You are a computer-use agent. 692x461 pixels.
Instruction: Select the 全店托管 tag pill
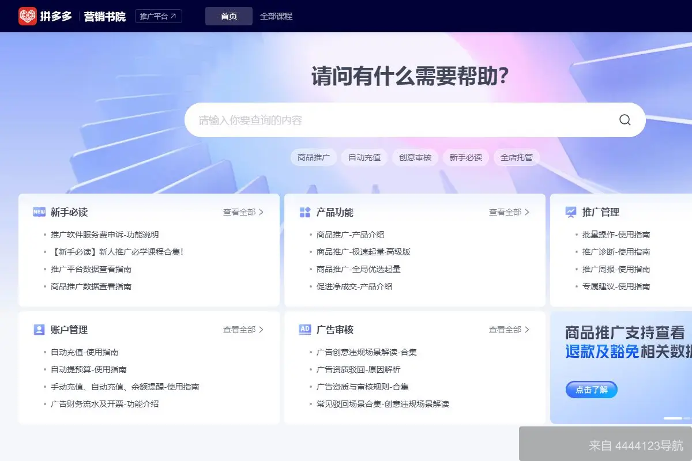click(517, 157)
